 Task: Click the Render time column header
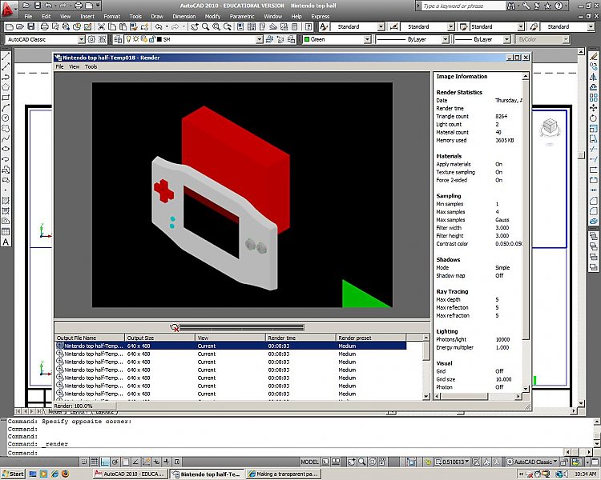(x=300, y=338)
